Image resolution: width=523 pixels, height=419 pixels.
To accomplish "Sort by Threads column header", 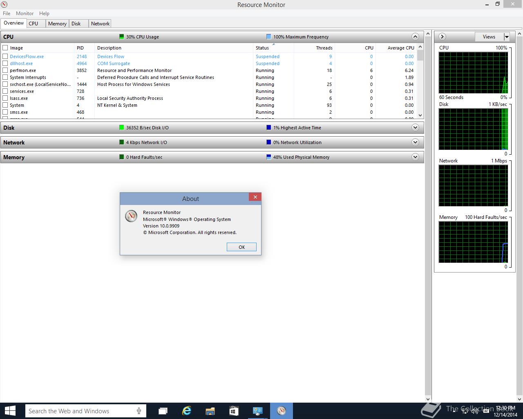I will coord(314,48).
